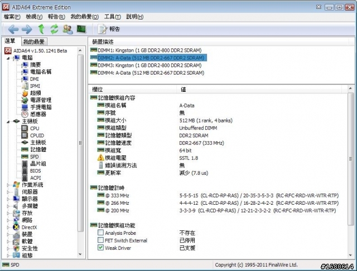The height and width of the screenshot is (271, 357).
Task: Click the 手提電腦 laptop icon
Action: click(x=25, y=107)
